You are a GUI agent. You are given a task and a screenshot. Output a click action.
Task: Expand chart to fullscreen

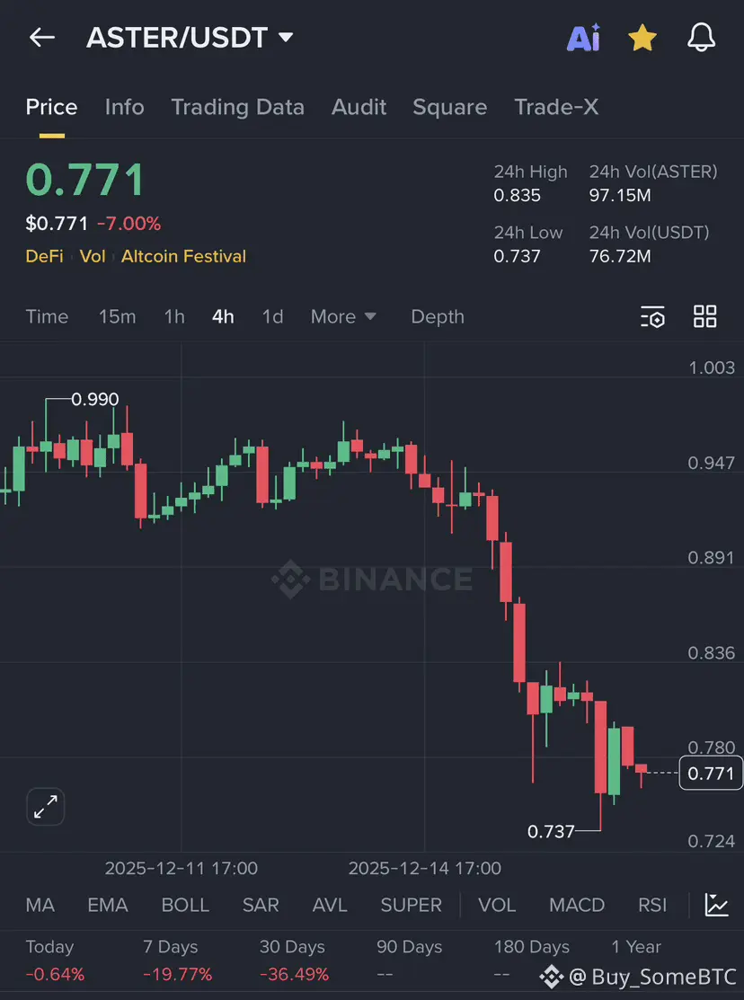[x=45, y=807]
